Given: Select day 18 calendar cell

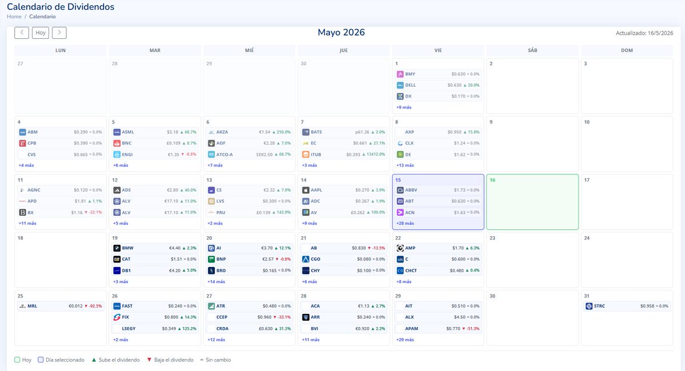Looking at the screenshot, I should (60, 260).
